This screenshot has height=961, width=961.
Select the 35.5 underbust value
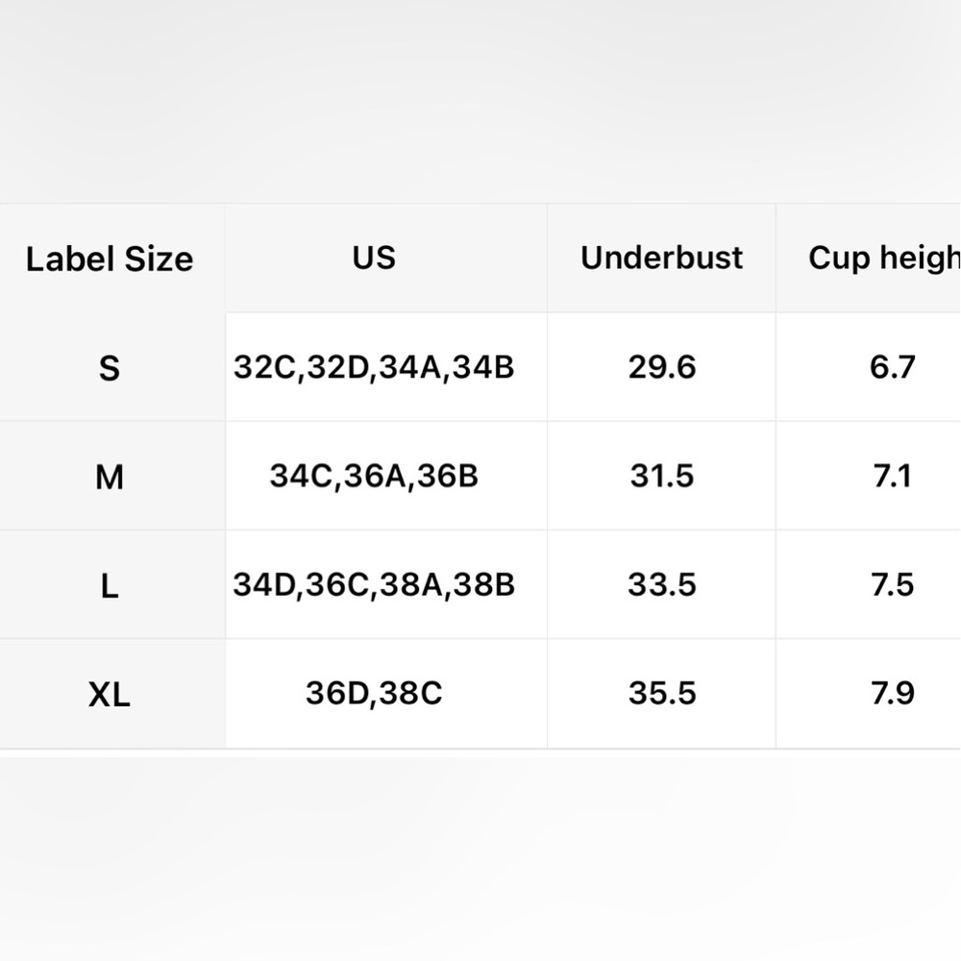(x=662, y=693)
